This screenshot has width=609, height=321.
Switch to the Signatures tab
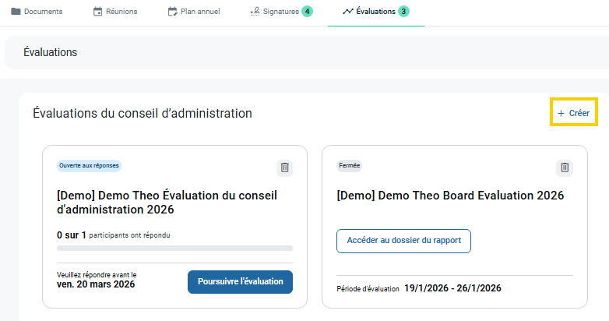click(280, 12)
